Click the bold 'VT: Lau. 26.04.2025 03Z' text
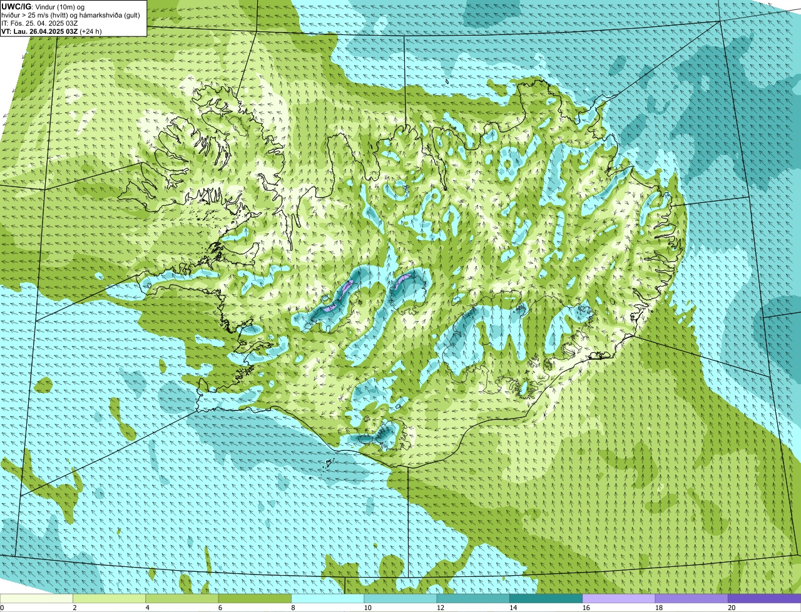Image resolution: width=801 pixels, height=612 pixels. 39,31
